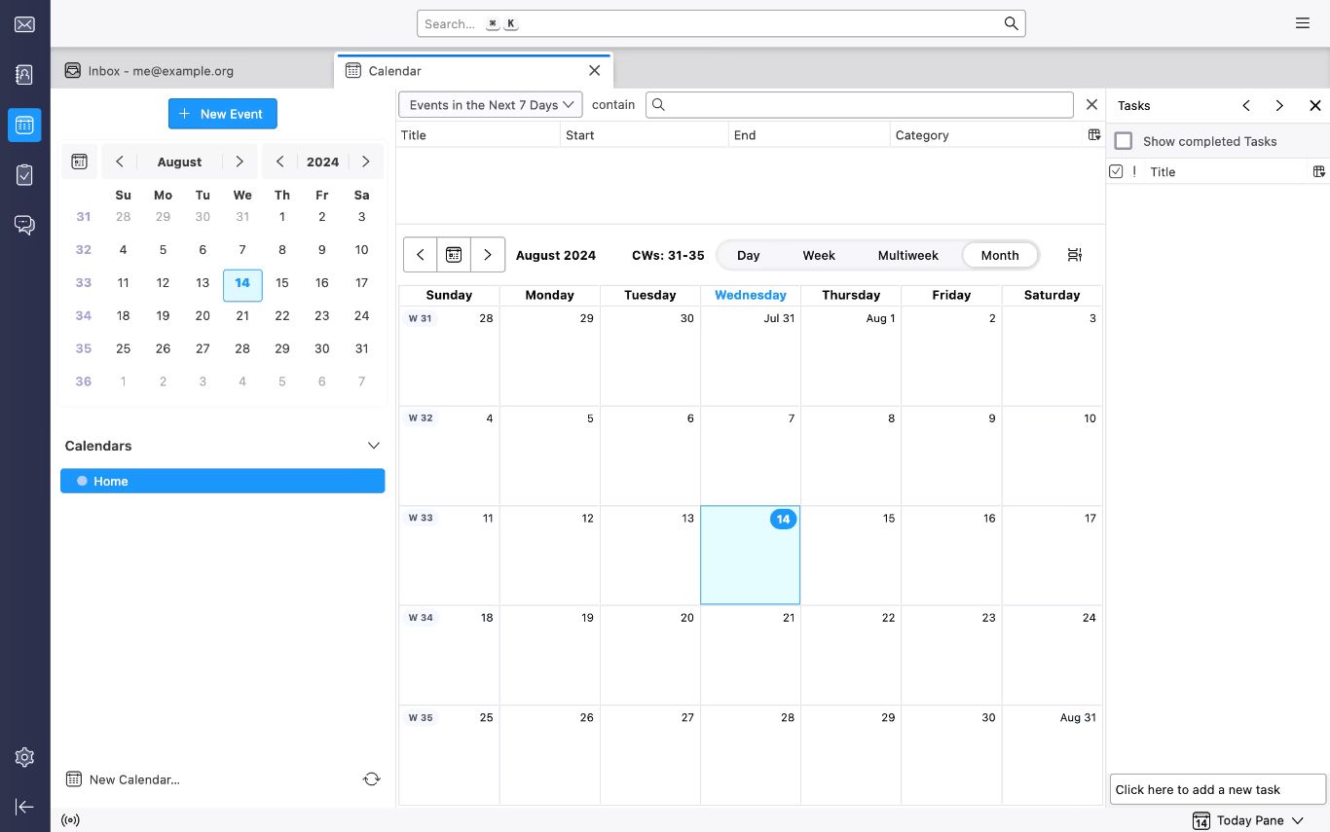
Task: Open Settings gear in sidebar
Action: 24,757
